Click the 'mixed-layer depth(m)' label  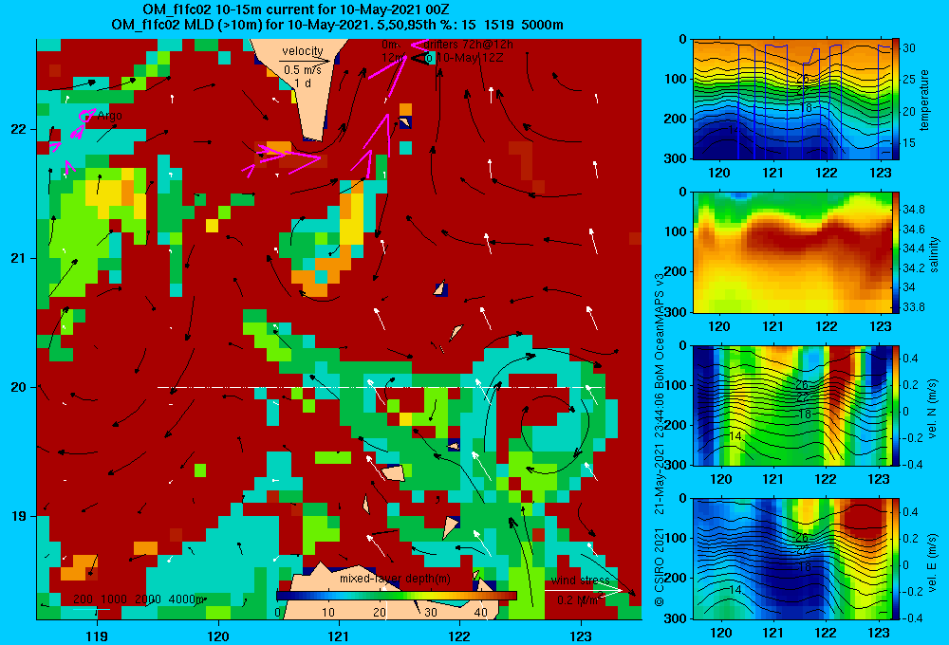(x=395, y=579)
